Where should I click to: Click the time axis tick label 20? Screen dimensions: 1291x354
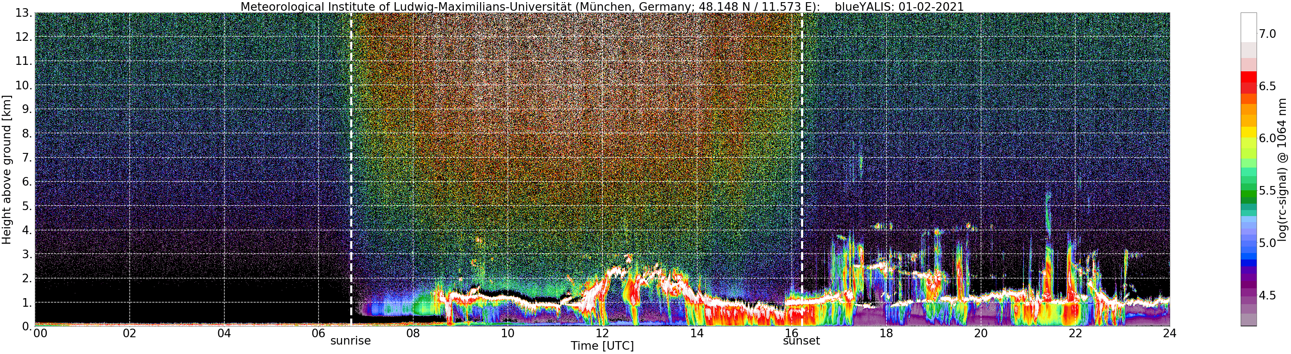[x=980, y=333]
